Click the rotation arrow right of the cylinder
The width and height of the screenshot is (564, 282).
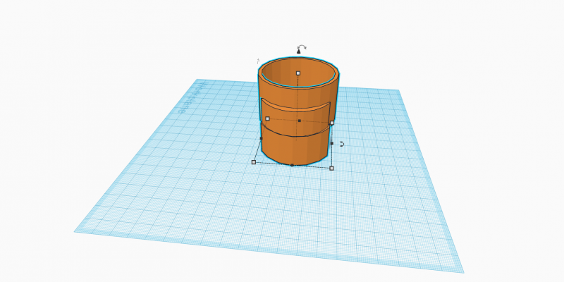342,144
